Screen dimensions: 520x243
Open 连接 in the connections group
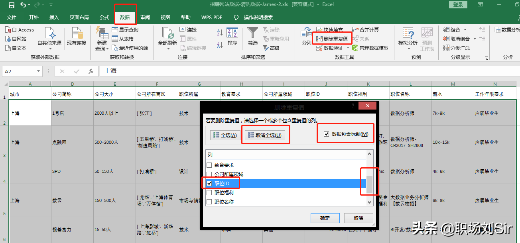(x=188, y=30)
